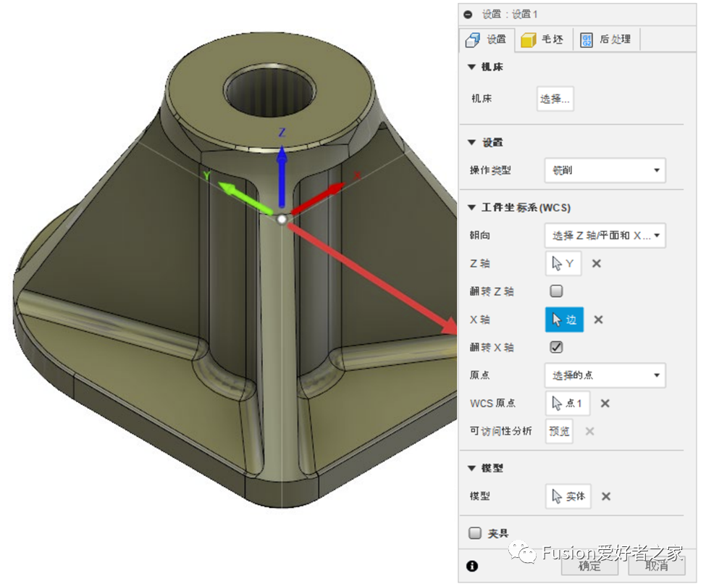Click the X next to Z轴 selection
The width and height of the screenshot is (706, 584).
[x=597, y=264]
